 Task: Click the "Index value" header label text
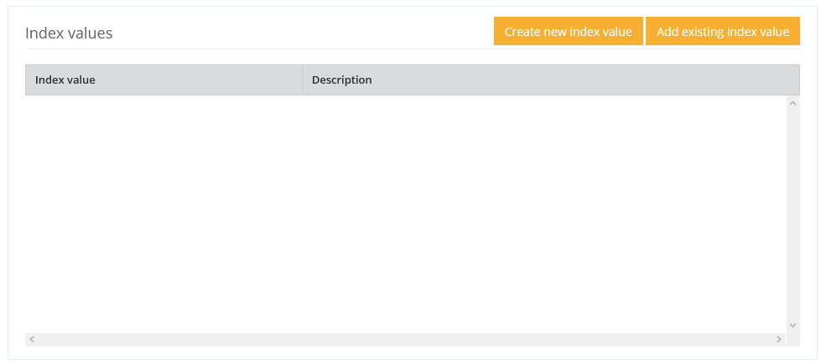[x=65, y=80]
